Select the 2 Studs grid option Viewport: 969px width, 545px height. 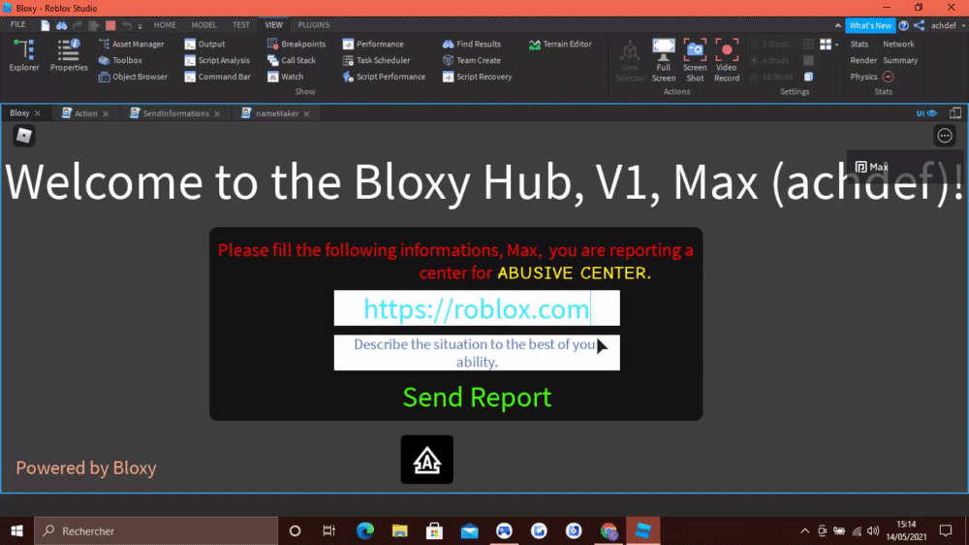[x=769, y=44]
